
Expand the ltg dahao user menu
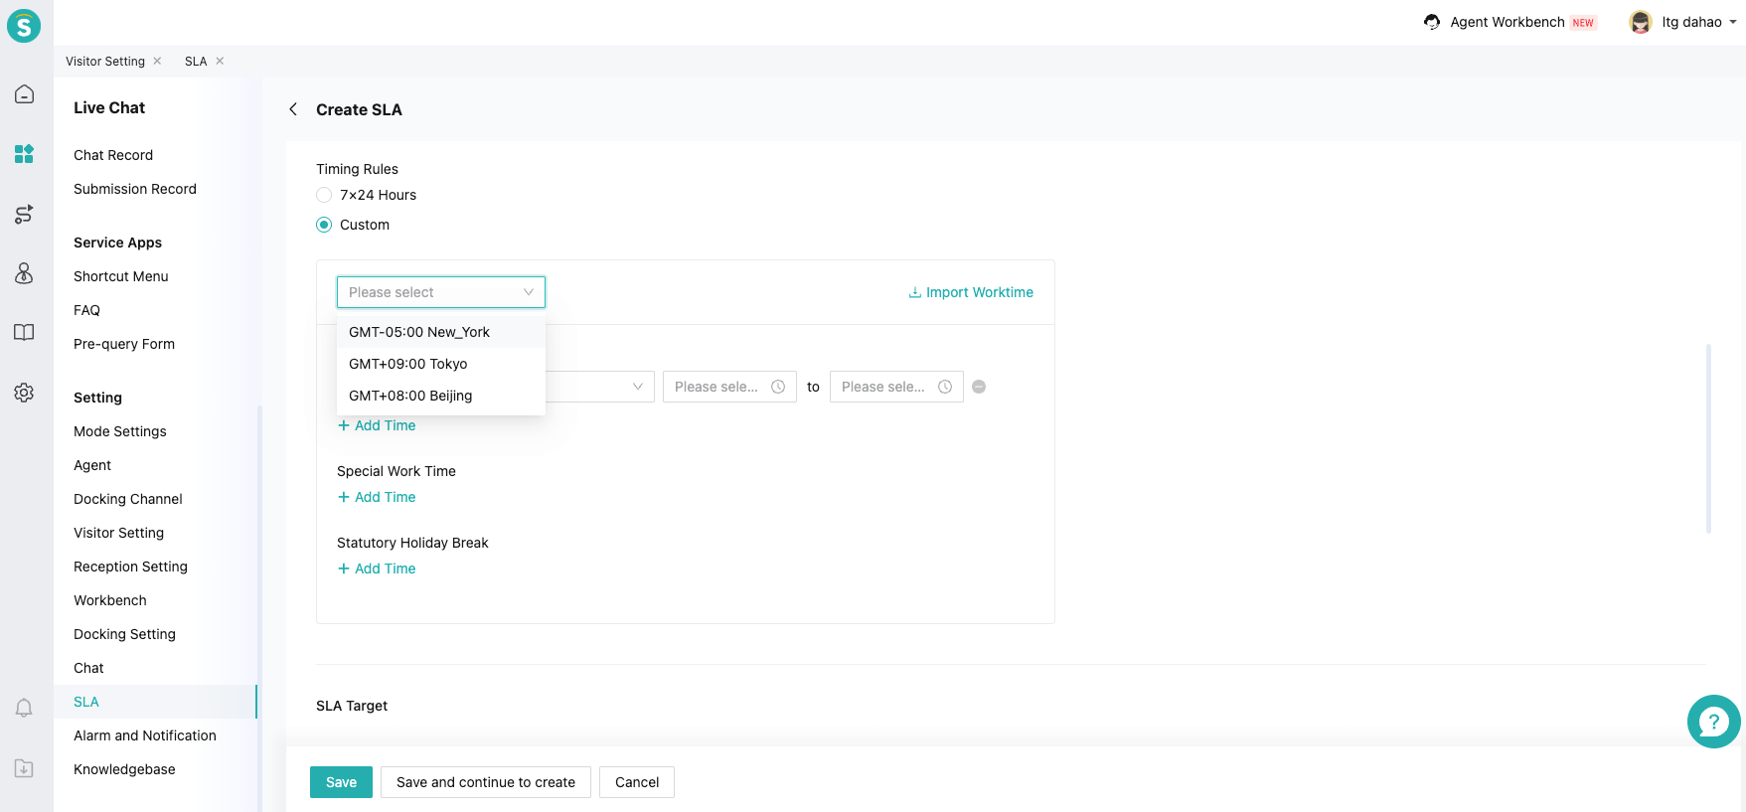click(1682, 22)
